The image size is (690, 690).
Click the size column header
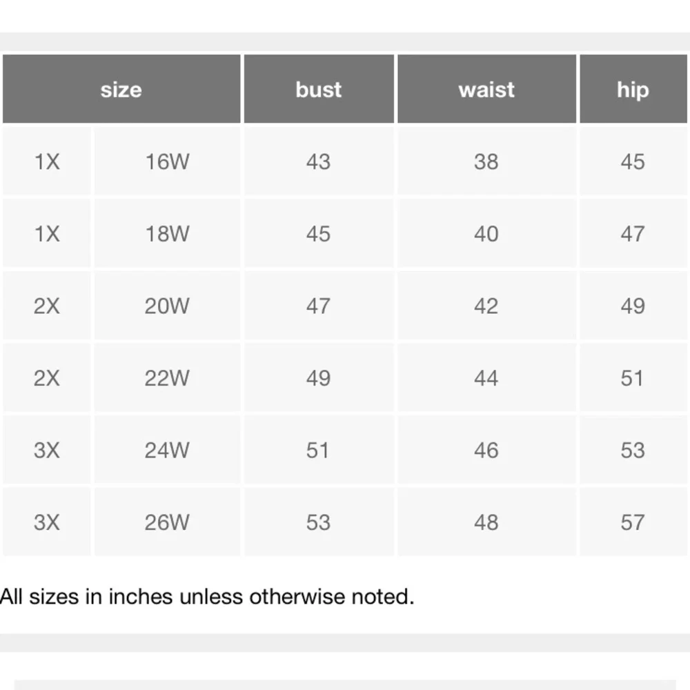click(121, 90)
